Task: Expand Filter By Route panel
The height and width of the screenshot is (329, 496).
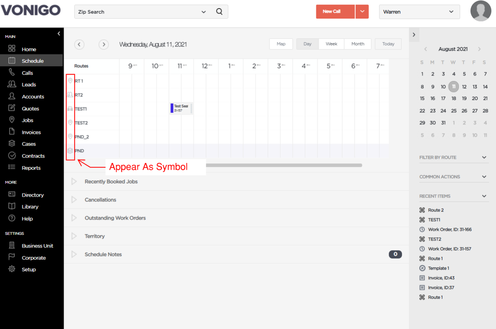Action: (454, 157)
